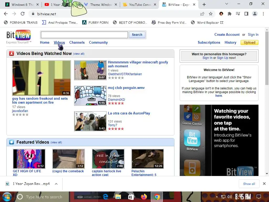Open the Videos navigation item
269x202 pixels.
point(59,42)
